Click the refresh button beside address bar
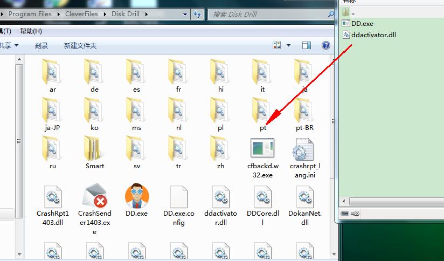Screen dimensions: 444x261 tap(197, 14)
